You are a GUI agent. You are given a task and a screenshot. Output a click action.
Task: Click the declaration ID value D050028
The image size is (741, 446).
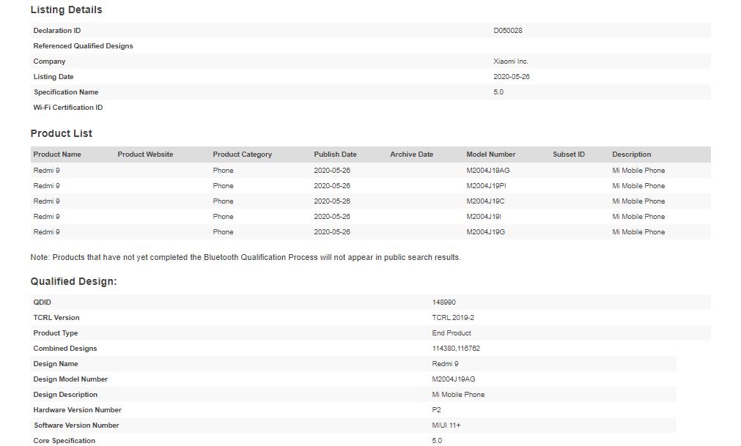507,31
